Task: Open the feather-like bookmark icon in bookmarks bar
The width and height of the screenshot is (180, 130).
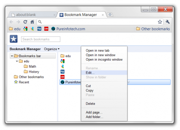Action: [x=32, y=29]
